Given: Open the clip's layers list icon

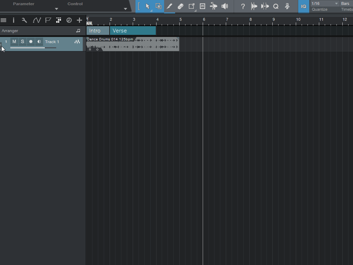Looking at the screenshot, I should pos(90,50).
